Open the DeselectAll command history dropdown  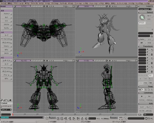43,117
